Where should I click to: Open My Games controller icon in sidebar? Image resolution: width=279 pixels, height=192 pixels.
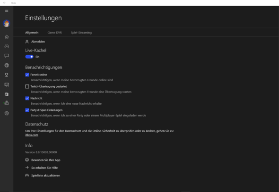click(x=7, y=46)
